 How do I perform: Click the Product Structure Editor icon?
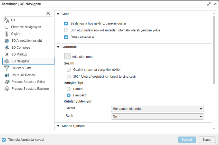click(7, 82)
